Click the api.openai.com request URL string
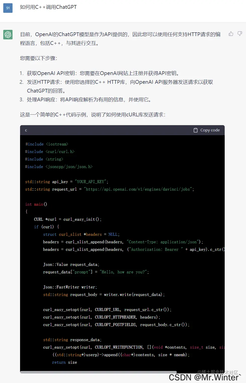 [x=138, y=189]
